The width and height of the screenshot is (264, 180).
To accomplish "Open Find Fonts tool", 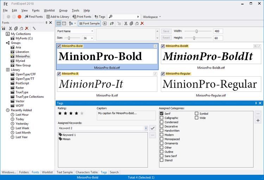I will click(x=34, y=17).
